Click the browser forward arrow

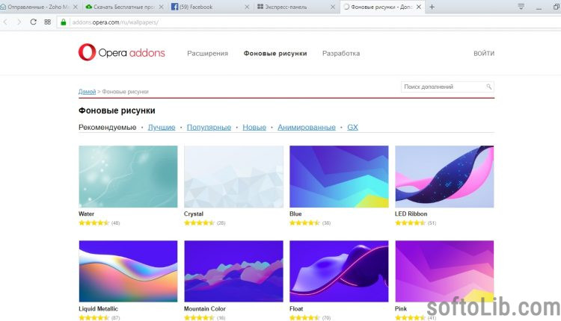click(x=19, y=22)
